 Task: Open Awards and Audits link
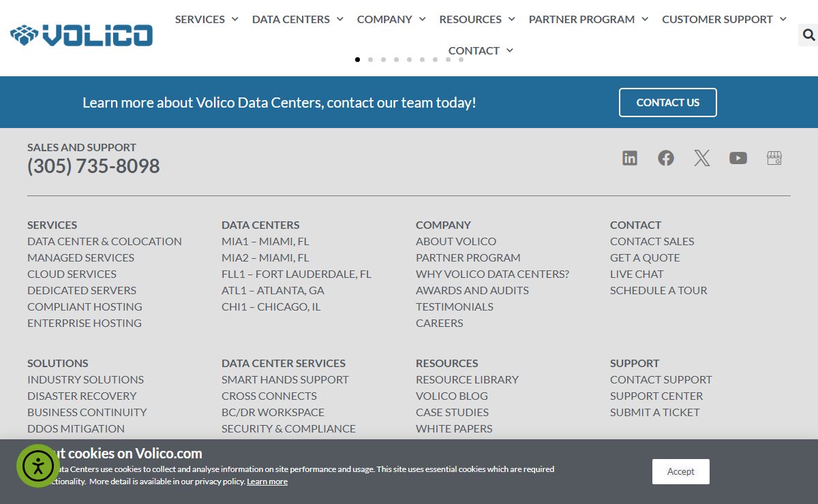(472, 290)
